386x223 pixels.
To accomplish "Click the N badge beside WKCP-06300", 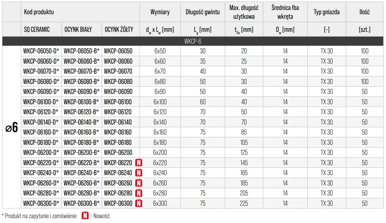I will coord(139,203).
